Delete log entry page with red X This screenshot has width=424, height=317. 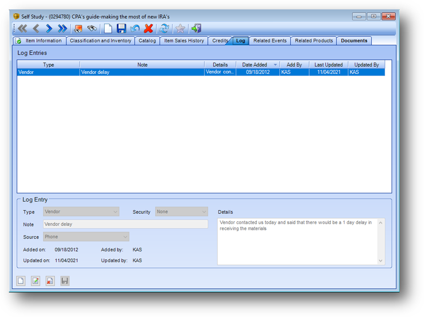[50, 281]
